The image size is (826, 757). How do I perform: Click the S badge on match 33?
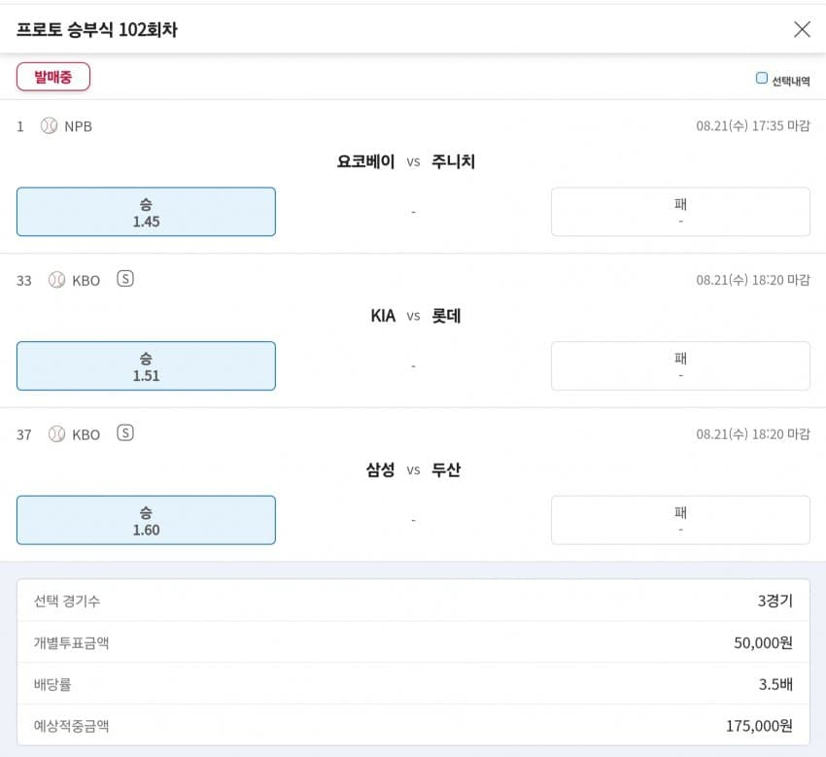[124, 279]
